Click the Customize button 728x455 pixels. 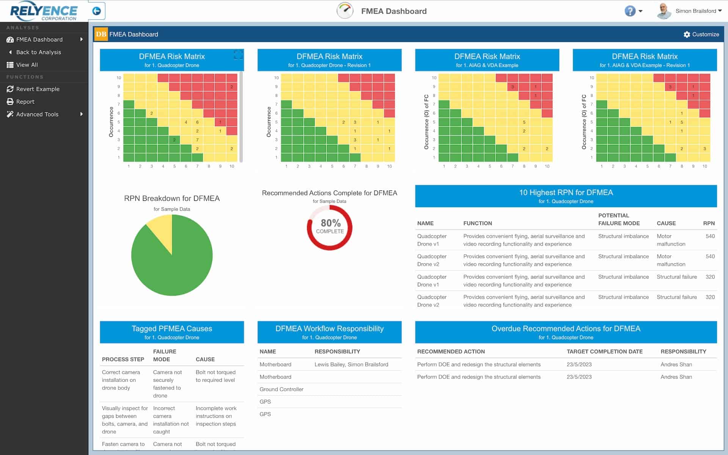pyautogui.click(x=701, y=34)
